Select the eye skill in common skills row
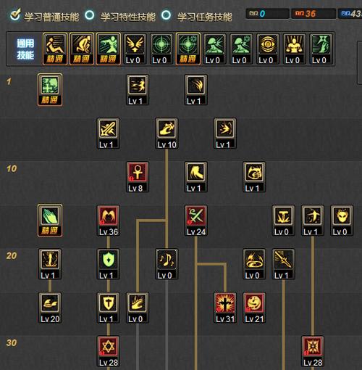Screen dimensions: 362x370 tap(268, 49)
